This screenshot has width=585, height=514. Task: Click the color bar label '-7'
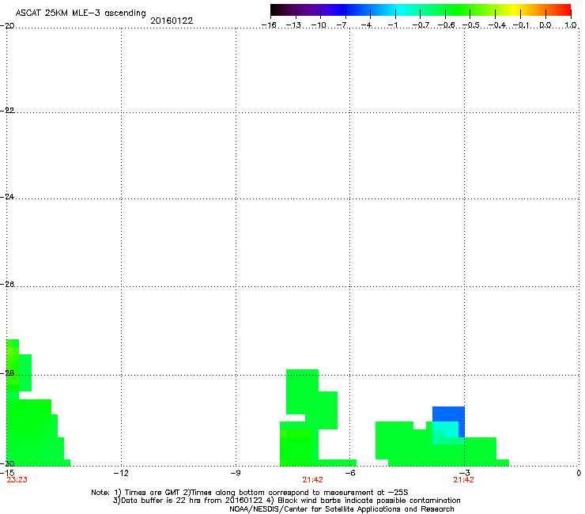pos(342,25)
